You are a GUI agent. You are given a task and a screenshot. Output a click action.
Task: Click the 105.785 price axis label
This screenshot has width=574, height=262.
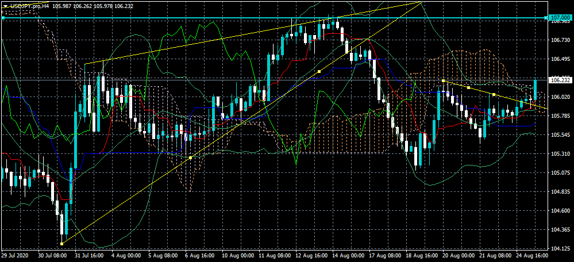[560, 116]
